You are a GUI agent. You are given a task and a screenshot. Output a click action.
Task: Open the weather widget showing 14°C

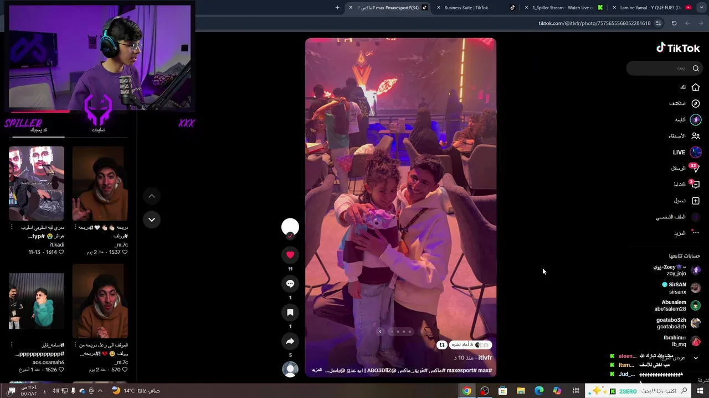[136, 391]
